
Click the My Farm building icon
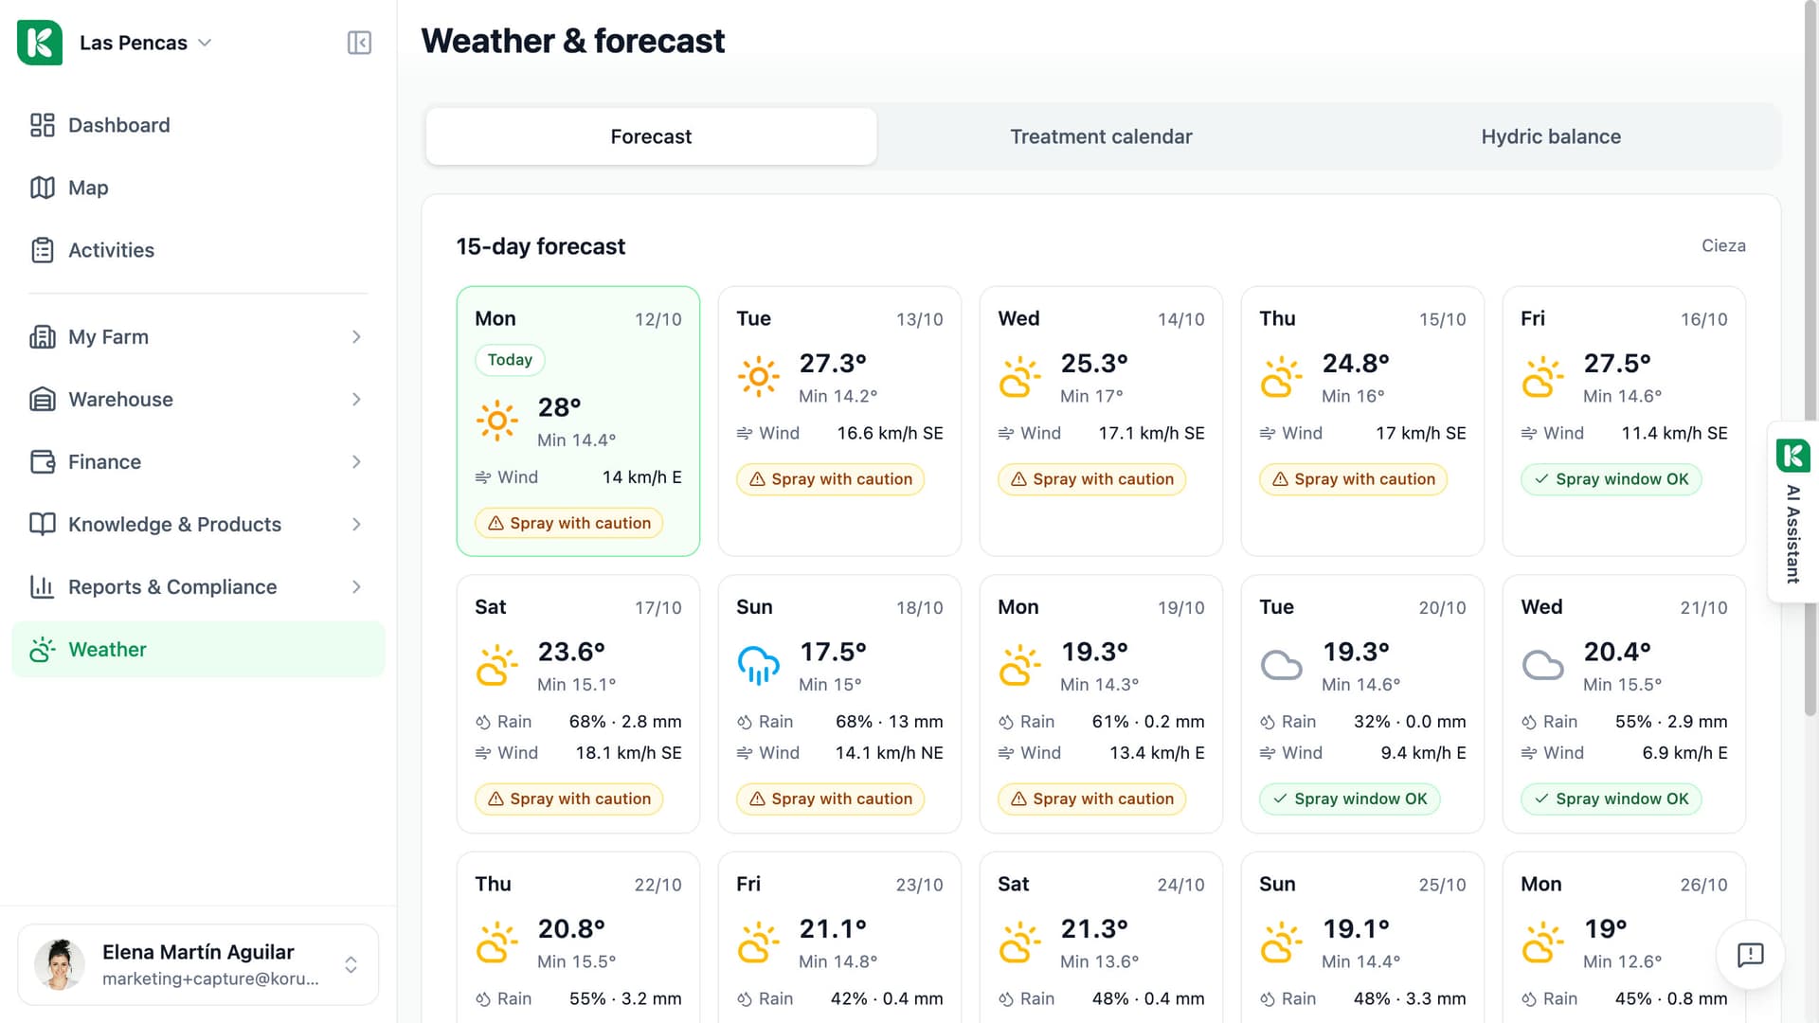coord(43,337)
